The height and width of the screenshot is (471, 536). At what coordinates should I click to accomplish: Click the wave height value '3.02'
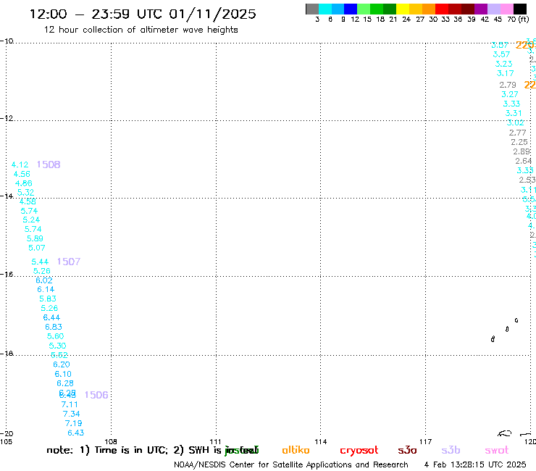516,122
